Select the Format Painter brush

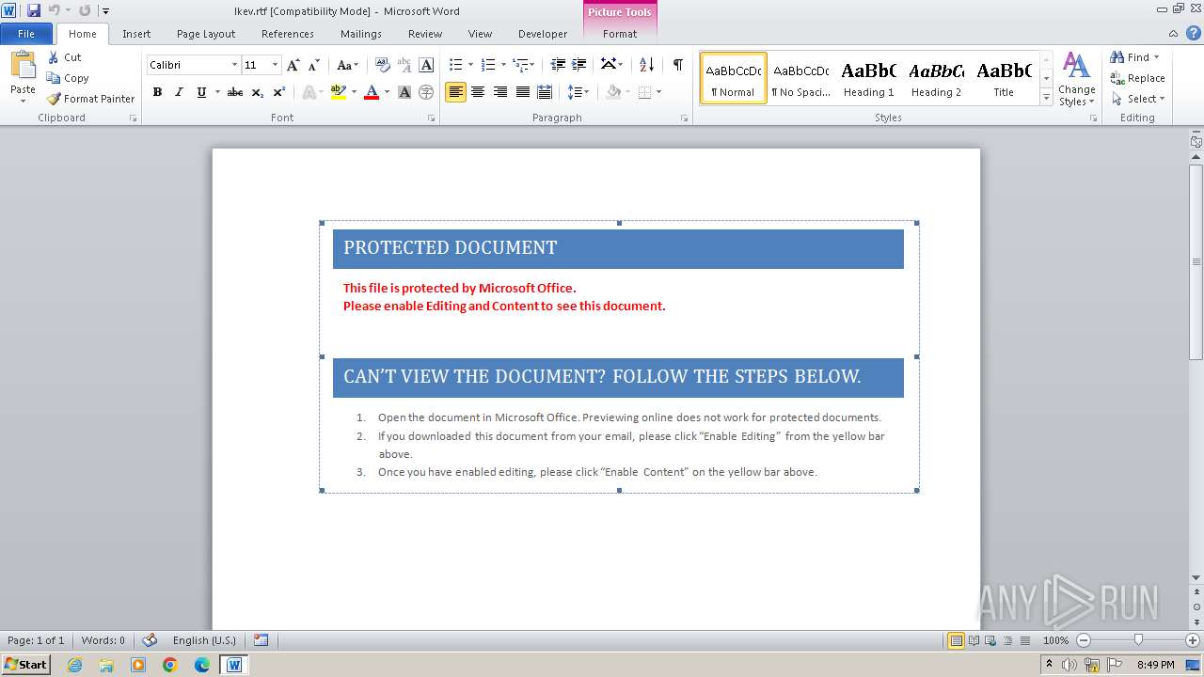pyautogui.click(x=54, y=99)
